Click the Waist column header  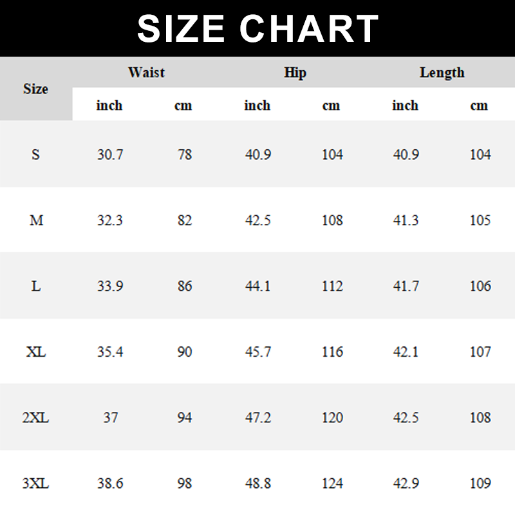[146, 72]
